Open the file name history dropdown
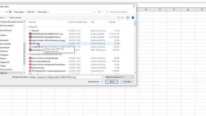Viewport: 206px width, 116px height. pos(102,77)
